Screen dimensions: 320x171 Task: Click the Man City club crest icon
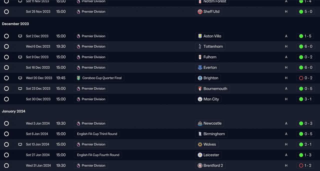[200, 99]
